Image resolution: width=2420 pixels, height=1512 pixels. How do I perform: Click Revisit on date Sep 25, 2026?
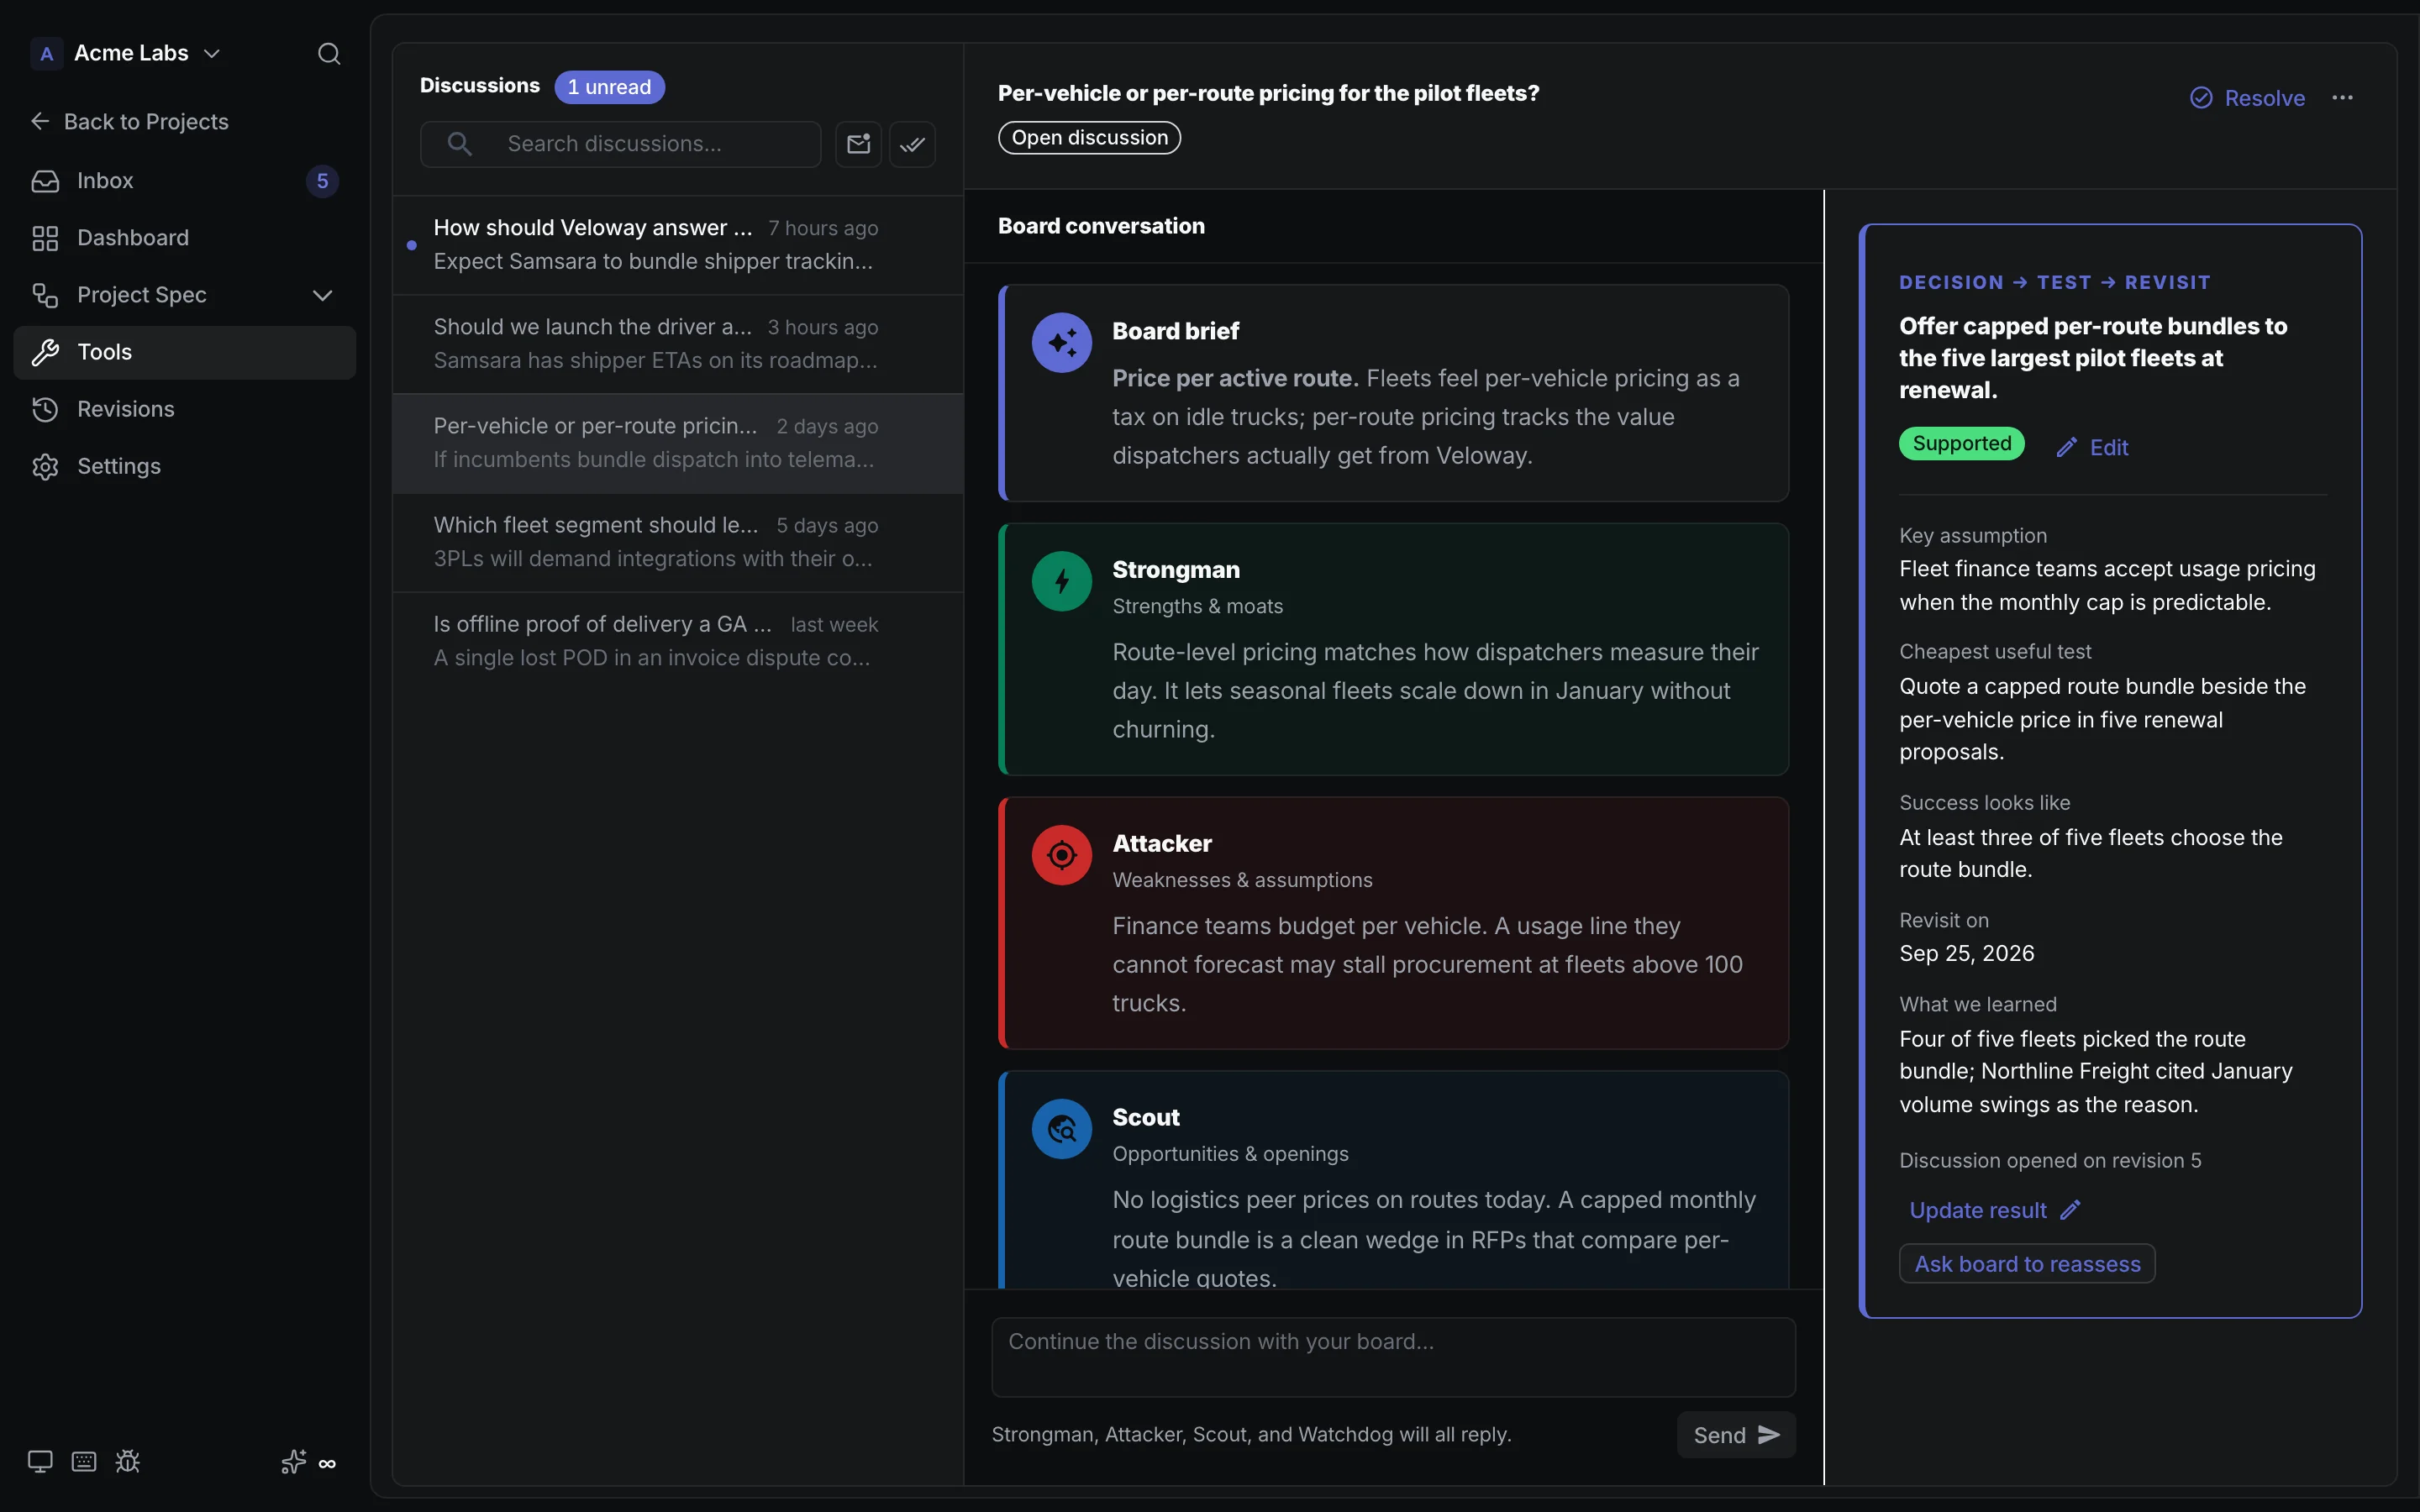1966,953
